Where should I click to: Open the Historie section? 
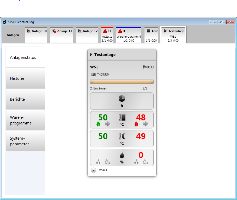25,78
